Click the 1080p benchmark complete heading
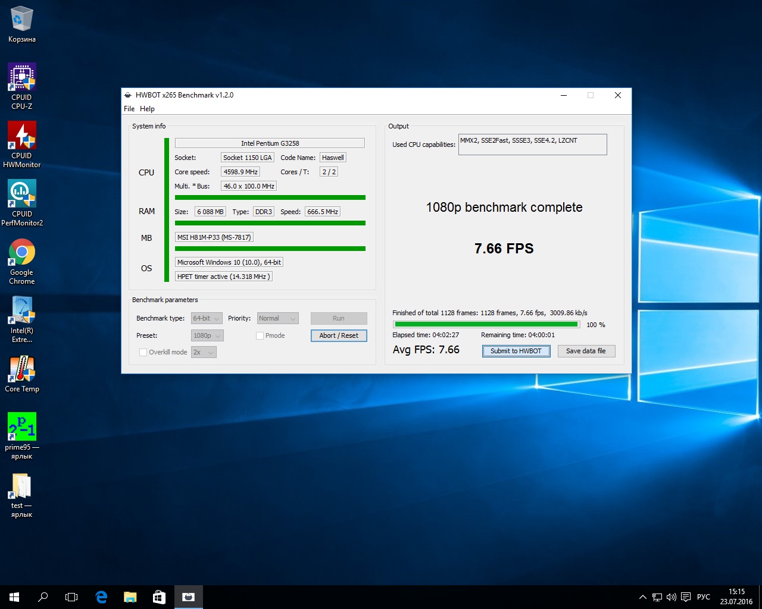Screen dimensions: 762x609 (x=504, y=208)
